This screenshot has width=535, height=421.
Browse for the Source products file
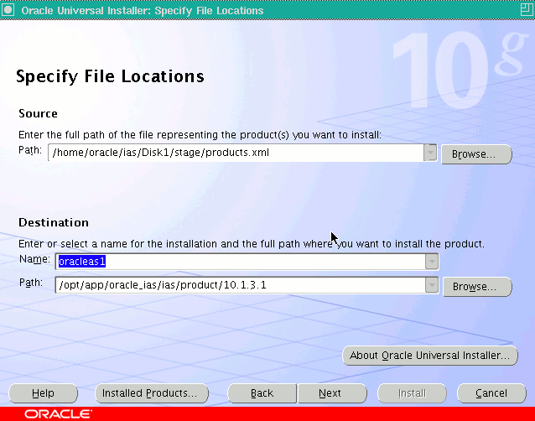pos(476,154)
